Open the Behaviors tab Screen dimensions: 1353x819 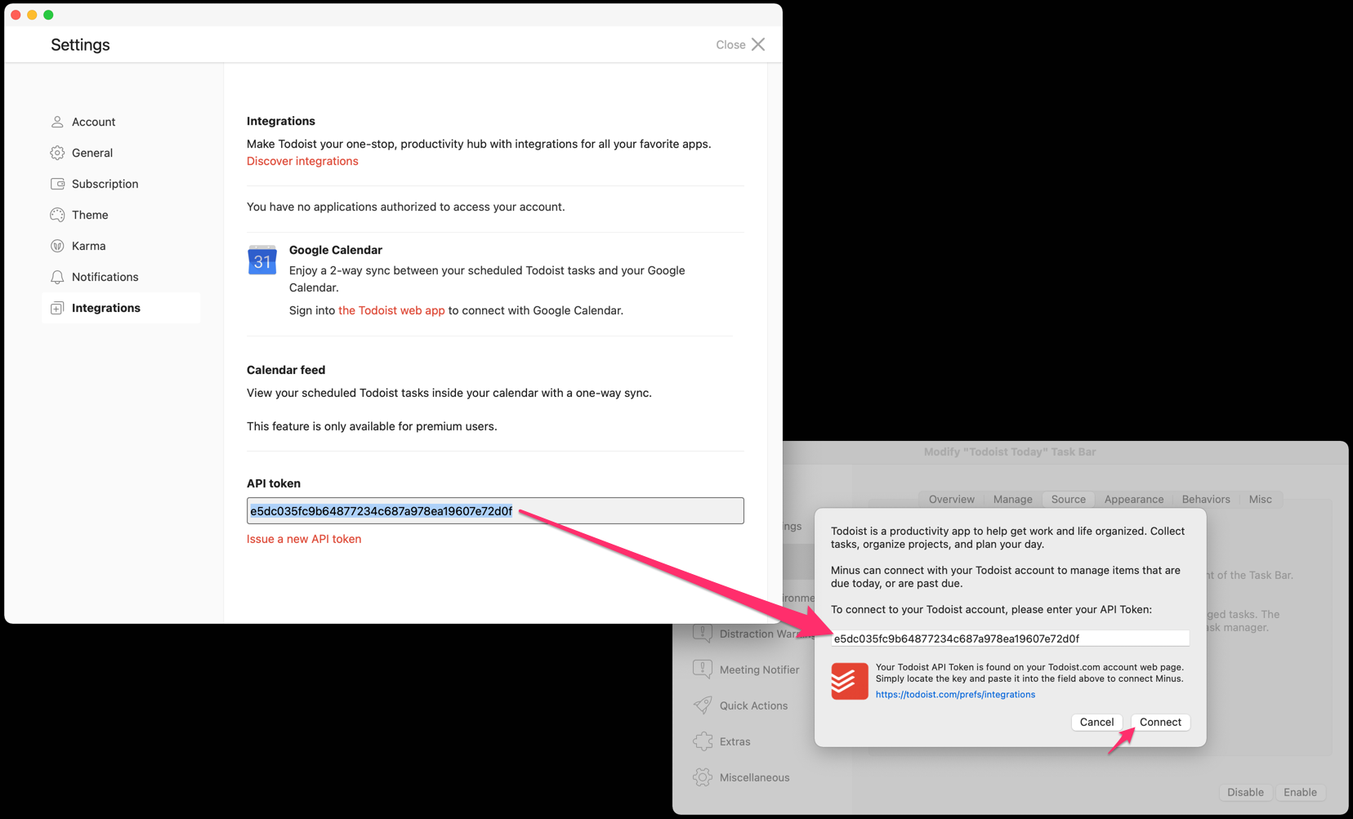tap(1205, 499)
